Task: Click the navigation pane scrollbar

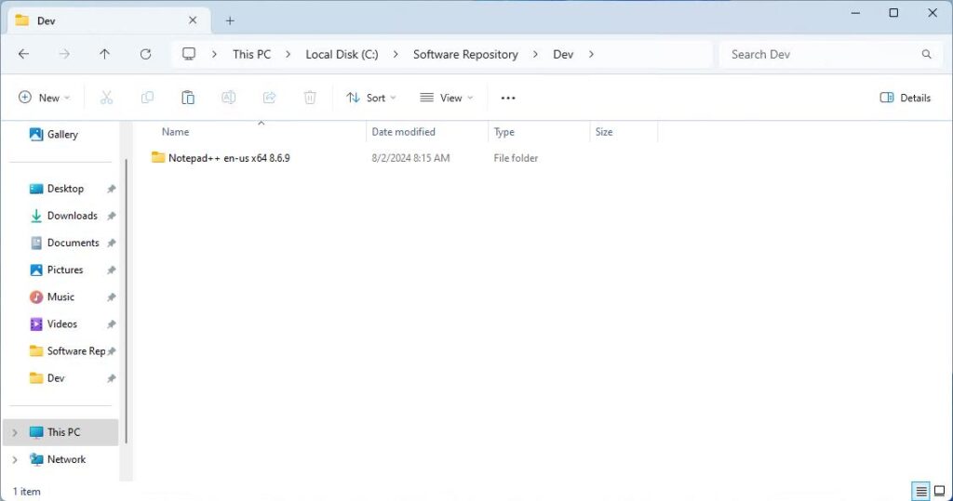Action: (126, 300)
